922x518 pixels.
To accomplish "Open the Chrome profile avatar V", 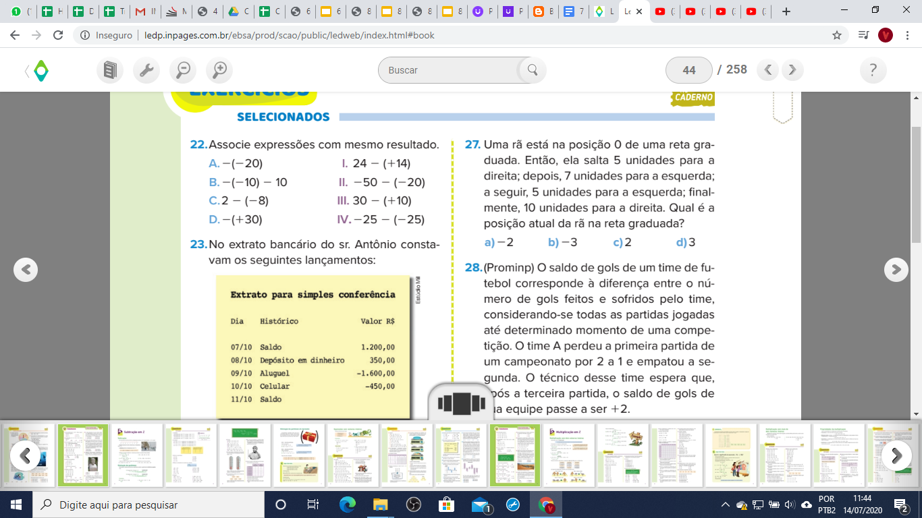I will coord(886,35).
